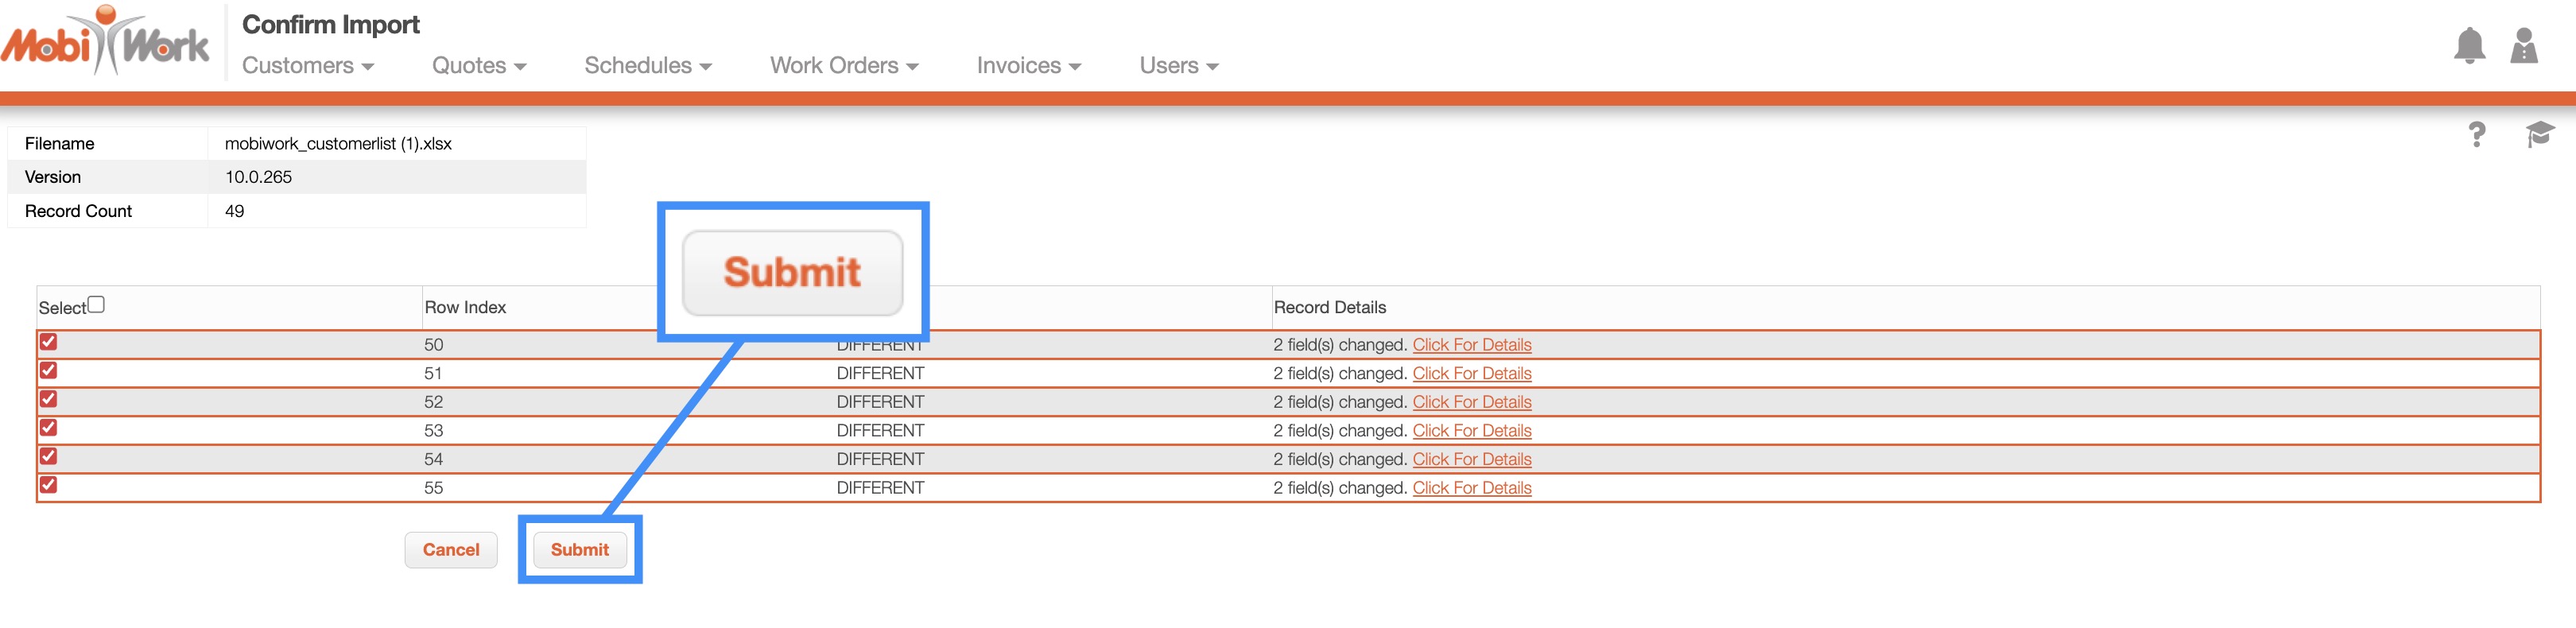Screen dimensions: 2576x628
Task: Open the Users menu
Action: (x=1179, y=66)
